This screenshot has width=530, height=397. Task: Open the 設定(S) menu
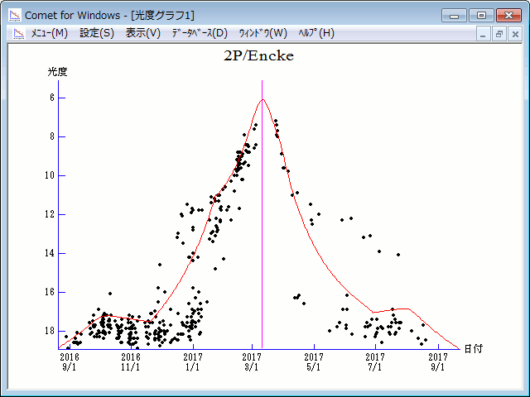pos(97,33)
